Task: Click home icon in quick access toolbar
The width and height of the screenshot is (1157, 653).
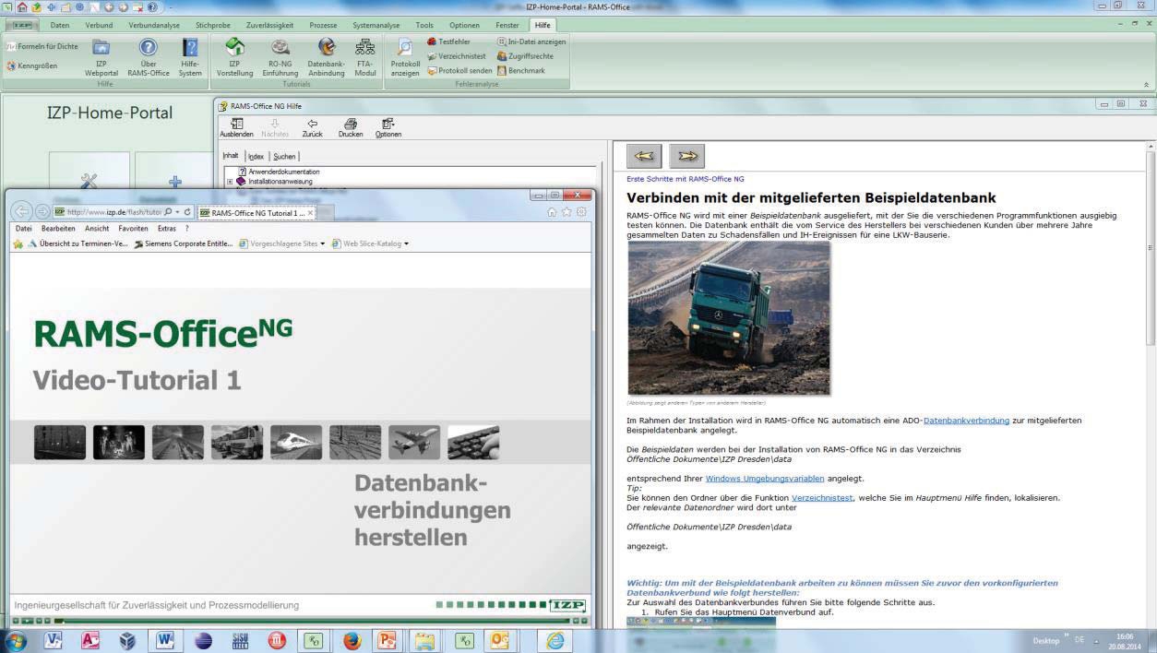Action: click(x=23, y=6)
